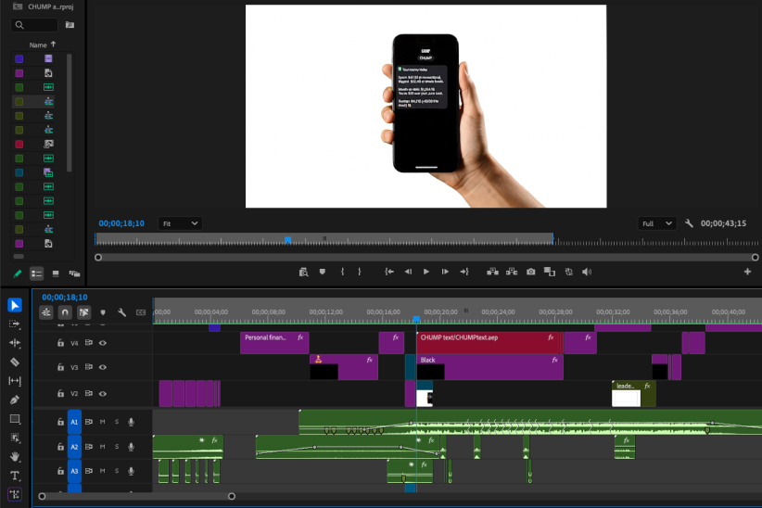Viewport: 762px width, 508px height.
Task: Toggle nest sequence insert mode button
Action: coord(45,312)
